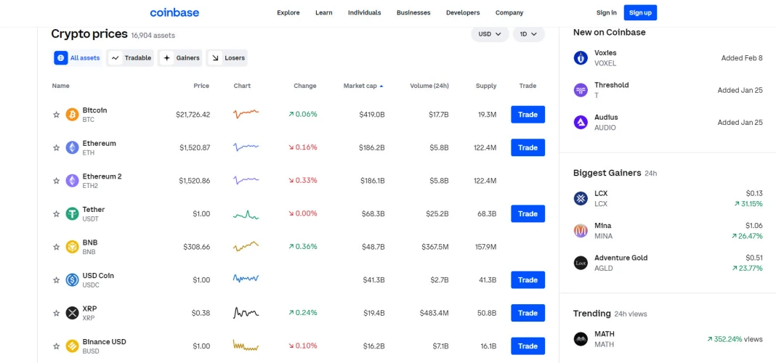Click the Audius logo icon

tap(581, 122)
